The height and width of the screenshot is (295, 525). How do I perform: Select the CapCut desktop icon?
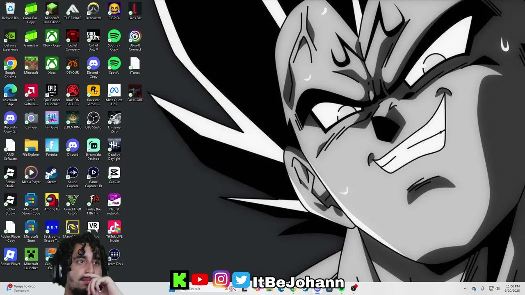click(114, 175)
